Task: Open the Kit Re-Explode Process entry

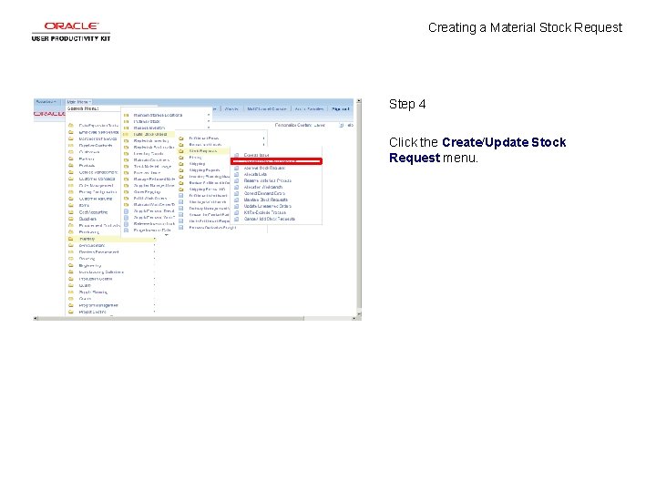Action: [265, 212]
